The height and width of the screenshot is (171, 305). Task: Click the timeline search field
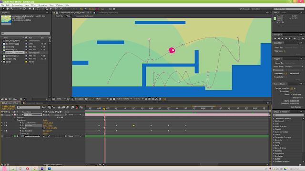[29, 107]
